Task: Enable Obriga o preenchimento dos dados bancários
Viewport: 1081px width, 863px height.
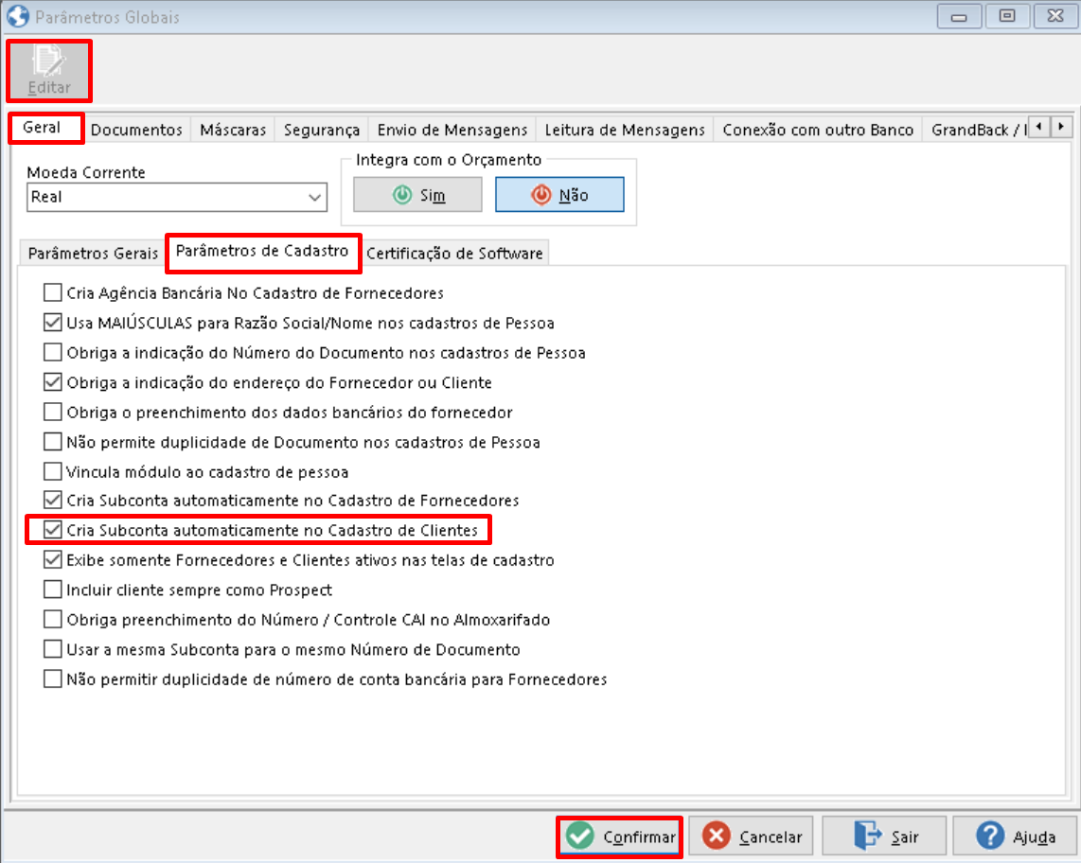Action: 52,413
